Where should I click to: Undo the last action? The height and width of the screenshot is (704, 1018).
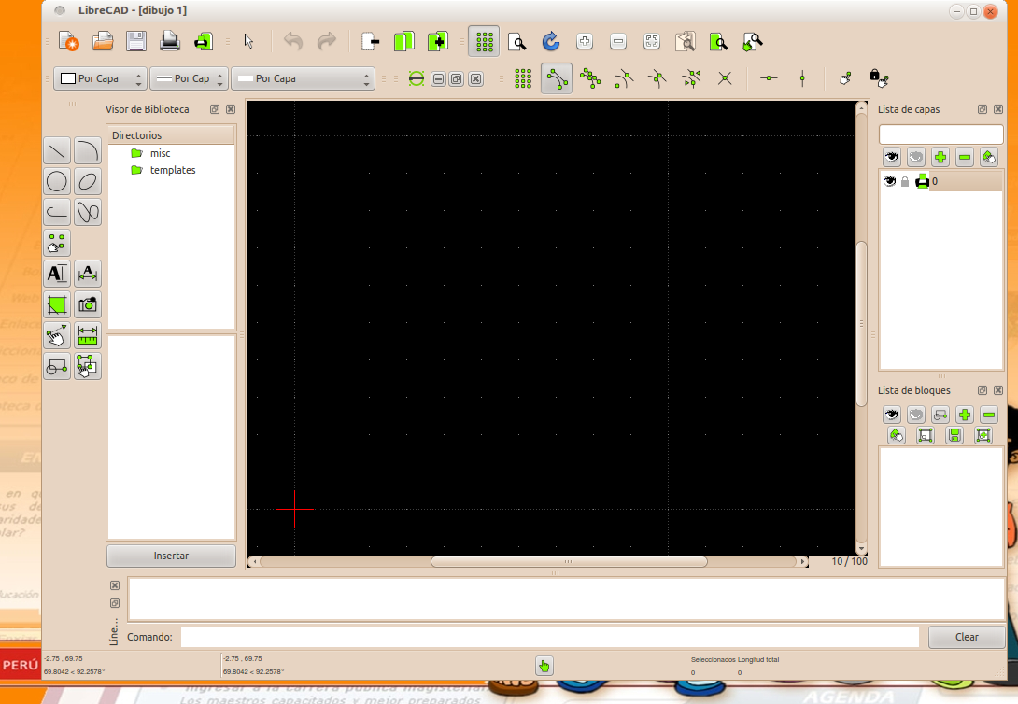293,41
